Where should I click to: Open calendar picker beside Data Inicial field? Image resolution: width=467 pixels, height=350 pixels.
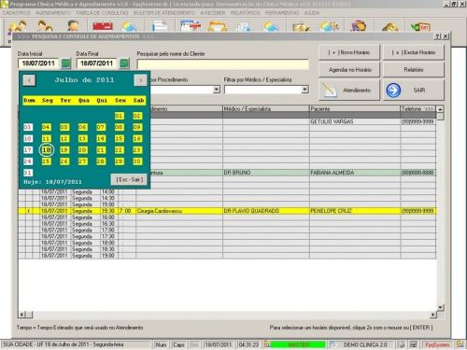click(x=65, y=63)
